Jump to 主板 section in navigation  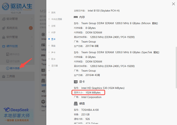(x=53, y=26)
